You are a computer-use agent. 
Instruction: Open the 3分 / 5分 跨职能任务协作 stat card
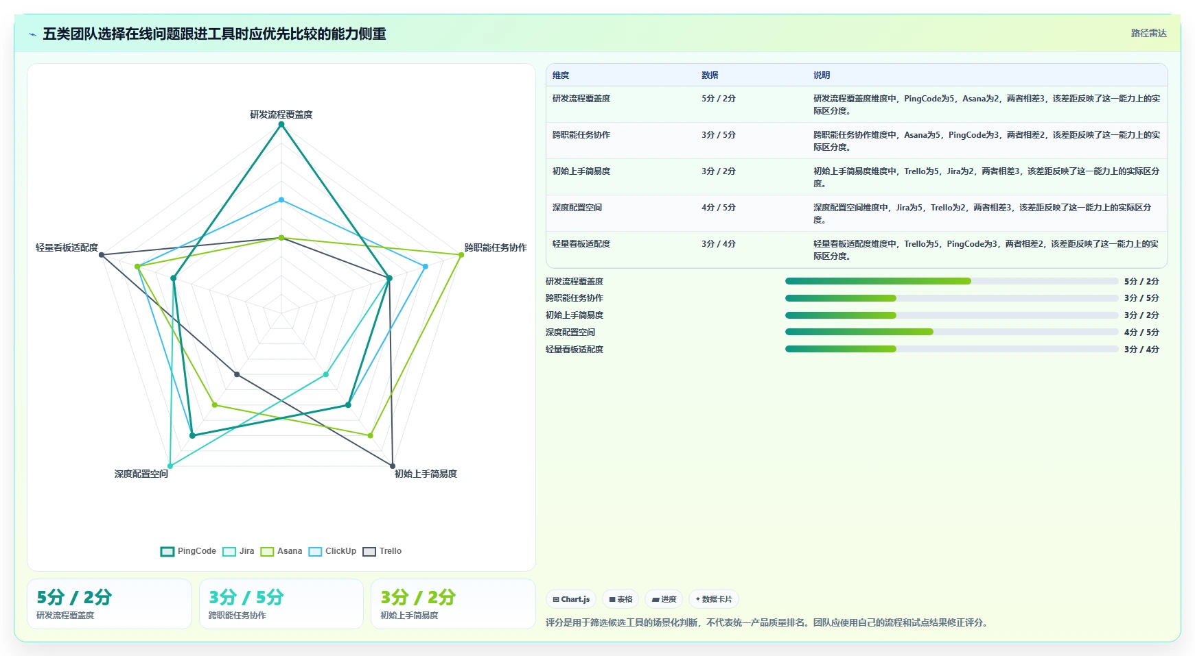(x=281, y=604)
